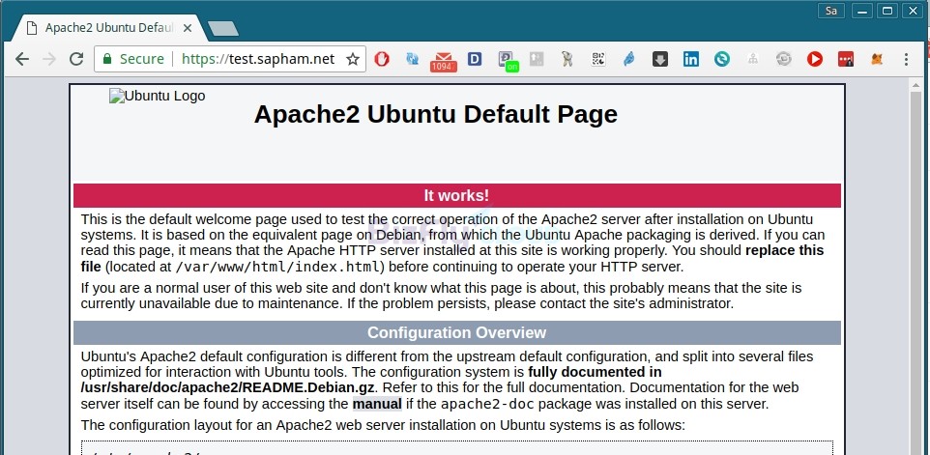Click the address bar URL test.sapham.net
Viewport: 930px width, 455px height.
258,59
